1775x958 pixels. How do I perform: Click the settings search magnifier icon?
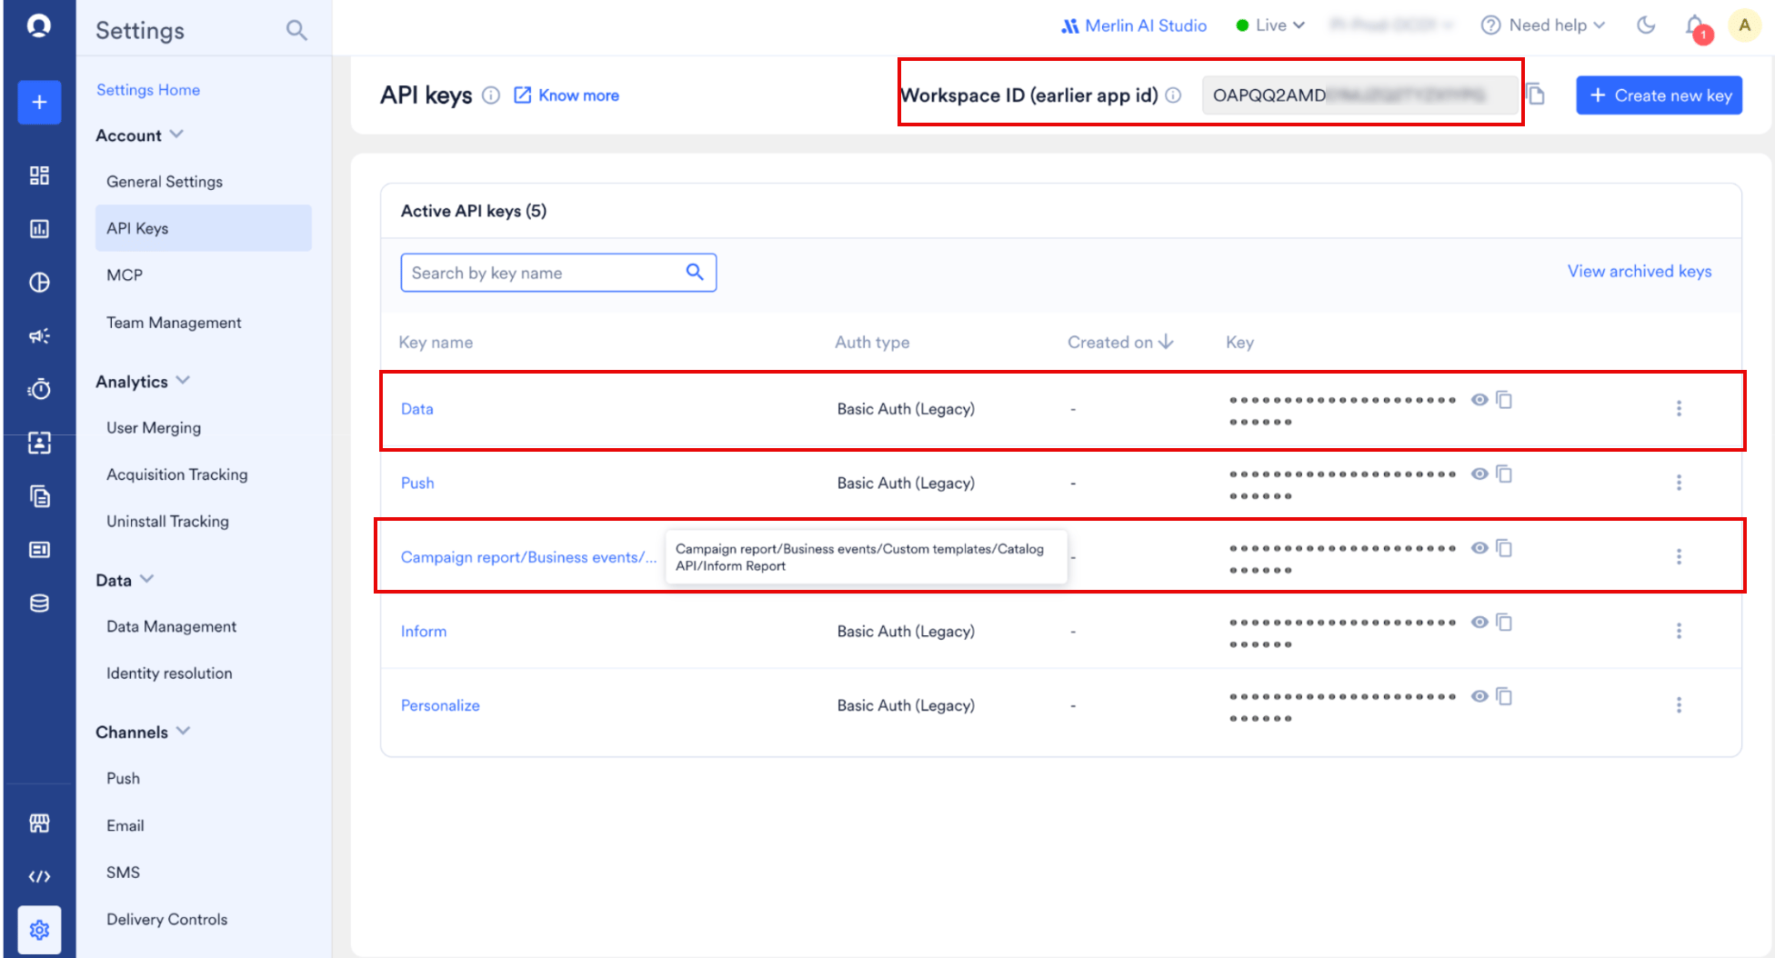pos(296,30)
